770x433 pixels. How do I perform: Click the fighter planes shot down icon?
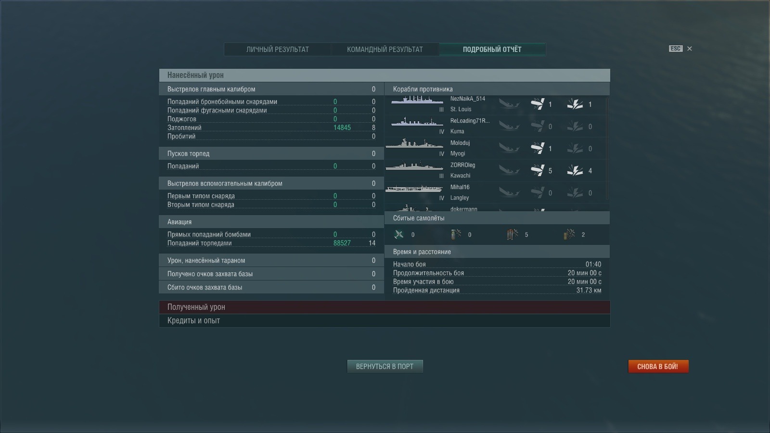click(399, 234)
